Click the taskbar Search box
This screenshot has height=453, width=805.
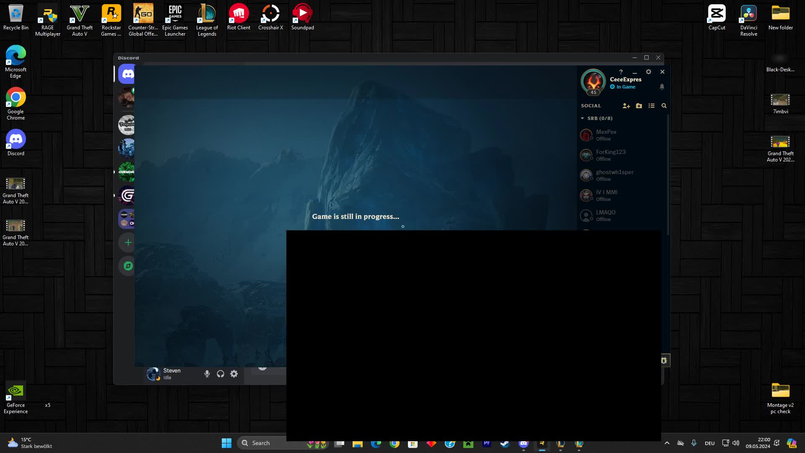[x=268, y=443]
